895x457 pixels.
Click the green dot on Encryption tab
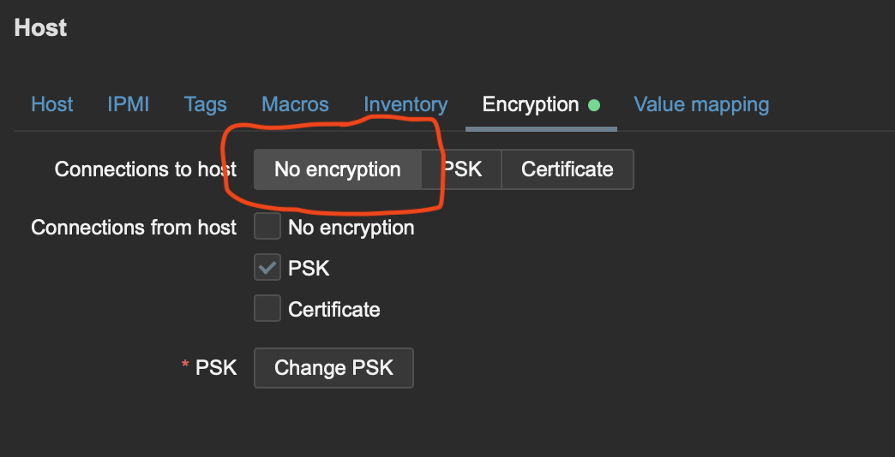pyautogui.click(x=594, y=105)
